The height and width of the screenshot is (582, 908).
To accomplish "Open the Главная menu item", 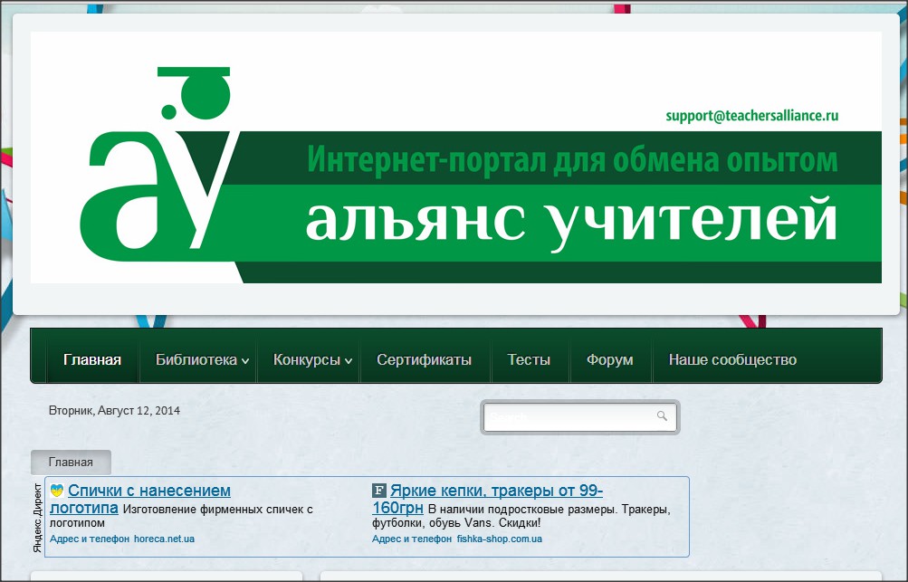I will click(x=92, y=359).
